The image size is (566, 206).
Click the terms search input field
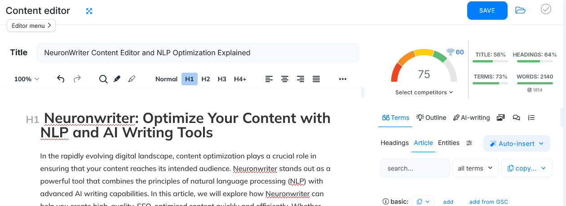click(415, 168)
